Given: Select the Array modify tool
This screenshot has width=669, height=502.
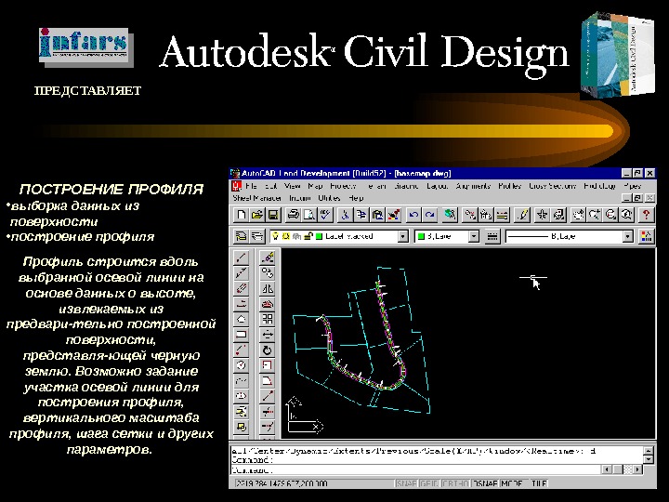Looking at the screenshot, I should click(x=268, y=319).
